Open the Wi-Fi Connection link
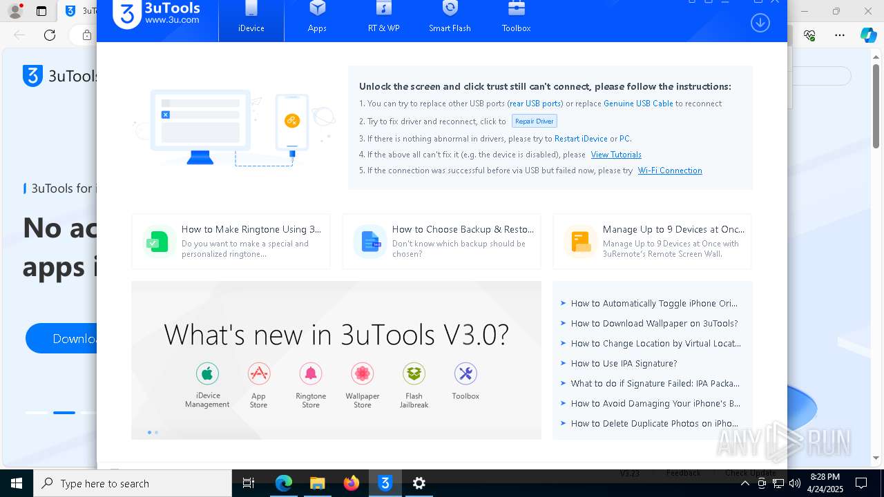This screenshot has width=884, height=497. click(670, 170)
